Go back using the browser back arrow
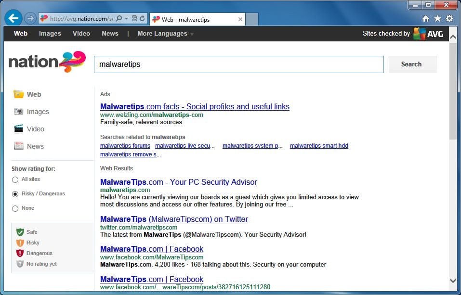 pos(13,18)
